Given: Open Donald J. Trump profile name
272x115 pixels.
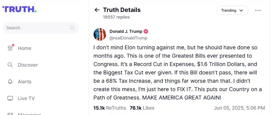Looking at the screenshot, I should 126,31.
